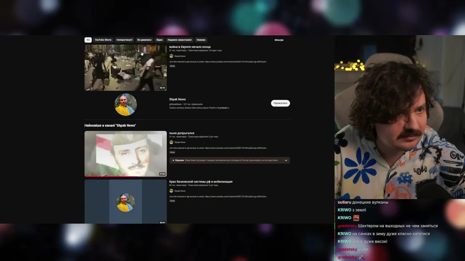
Task: Click 'Shpak News' name under 'война в Европе' video
Action: click(x=180, y=56)
